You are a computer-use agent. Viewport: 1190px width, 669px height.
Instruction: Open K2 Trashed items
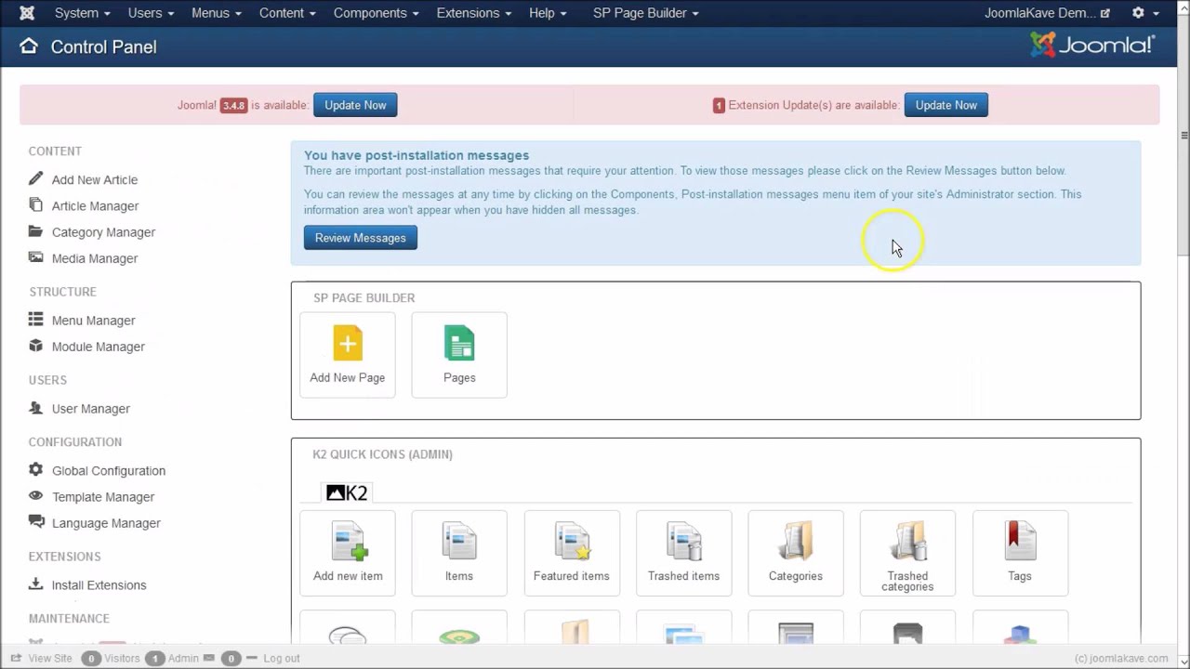pyautogui.click(x=683, y=552)
